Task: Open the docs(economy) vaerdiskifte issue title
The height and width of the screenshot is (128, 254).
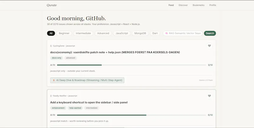Action: [115, 52]
